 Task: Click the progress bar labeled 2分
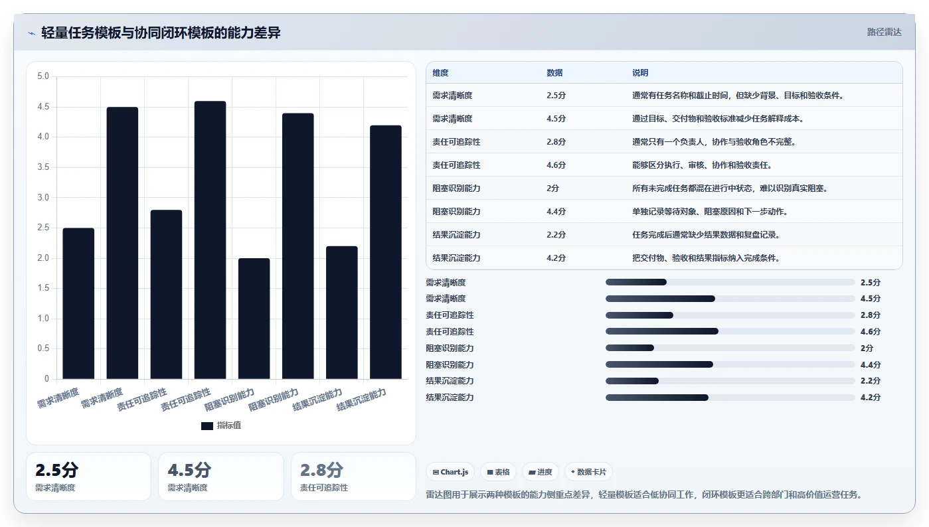tap(730, 348)
